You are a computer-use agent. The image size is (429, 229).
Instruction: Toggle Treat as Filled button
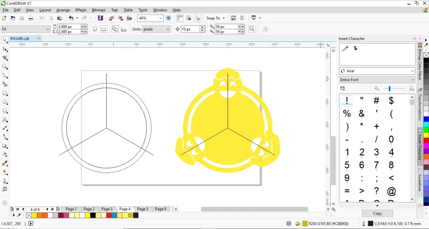252,29
